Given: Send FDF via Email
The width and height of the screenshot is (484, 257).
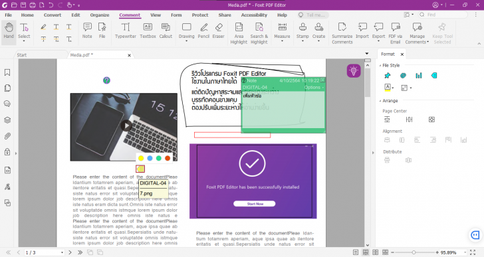Looking at the screenshot, I should tap(396, 33).
